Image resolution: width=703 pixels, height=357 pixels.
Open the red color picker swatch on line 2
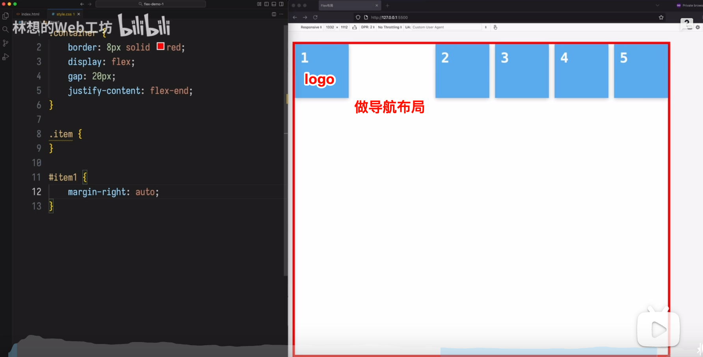pyautogui.click(x=160, y=46)
